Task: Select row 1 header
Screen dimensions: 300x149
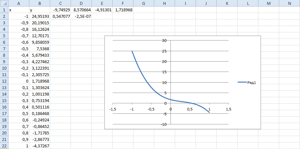Action: (4, 10)
